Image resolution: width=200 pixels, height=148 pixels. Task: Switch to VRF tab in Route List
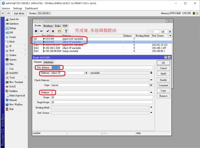(65, 26)
